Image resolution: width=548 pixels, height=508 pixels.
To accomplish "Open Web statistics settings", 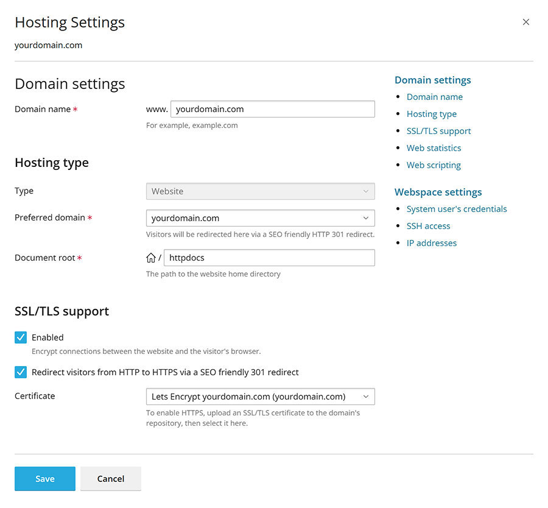I will [434, 147].
